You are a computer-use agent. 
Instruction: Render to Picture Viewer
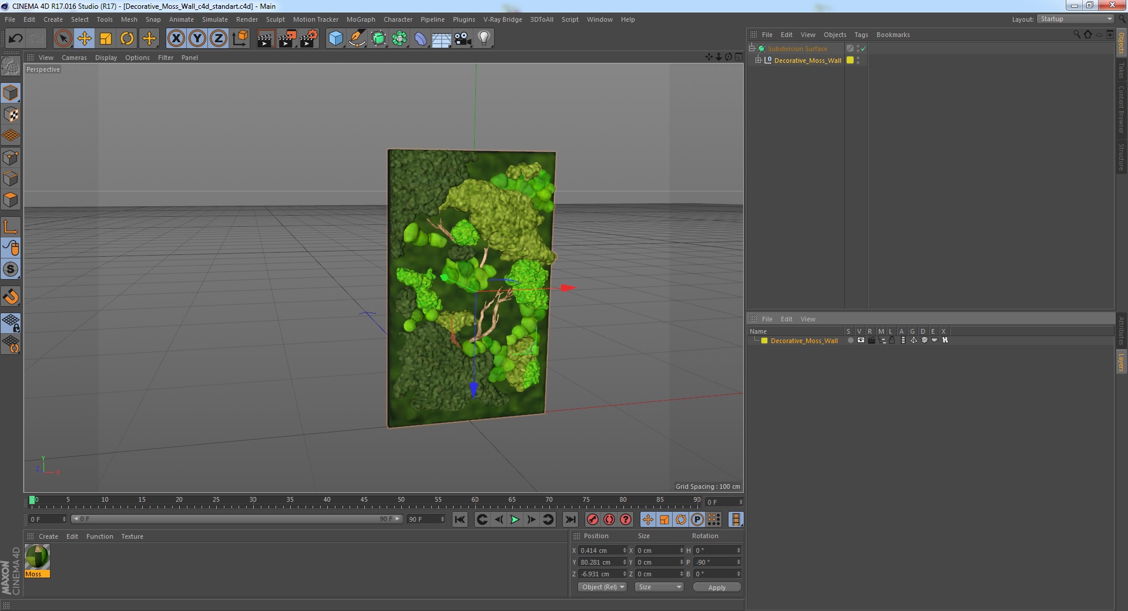click(x=287, y=39)
